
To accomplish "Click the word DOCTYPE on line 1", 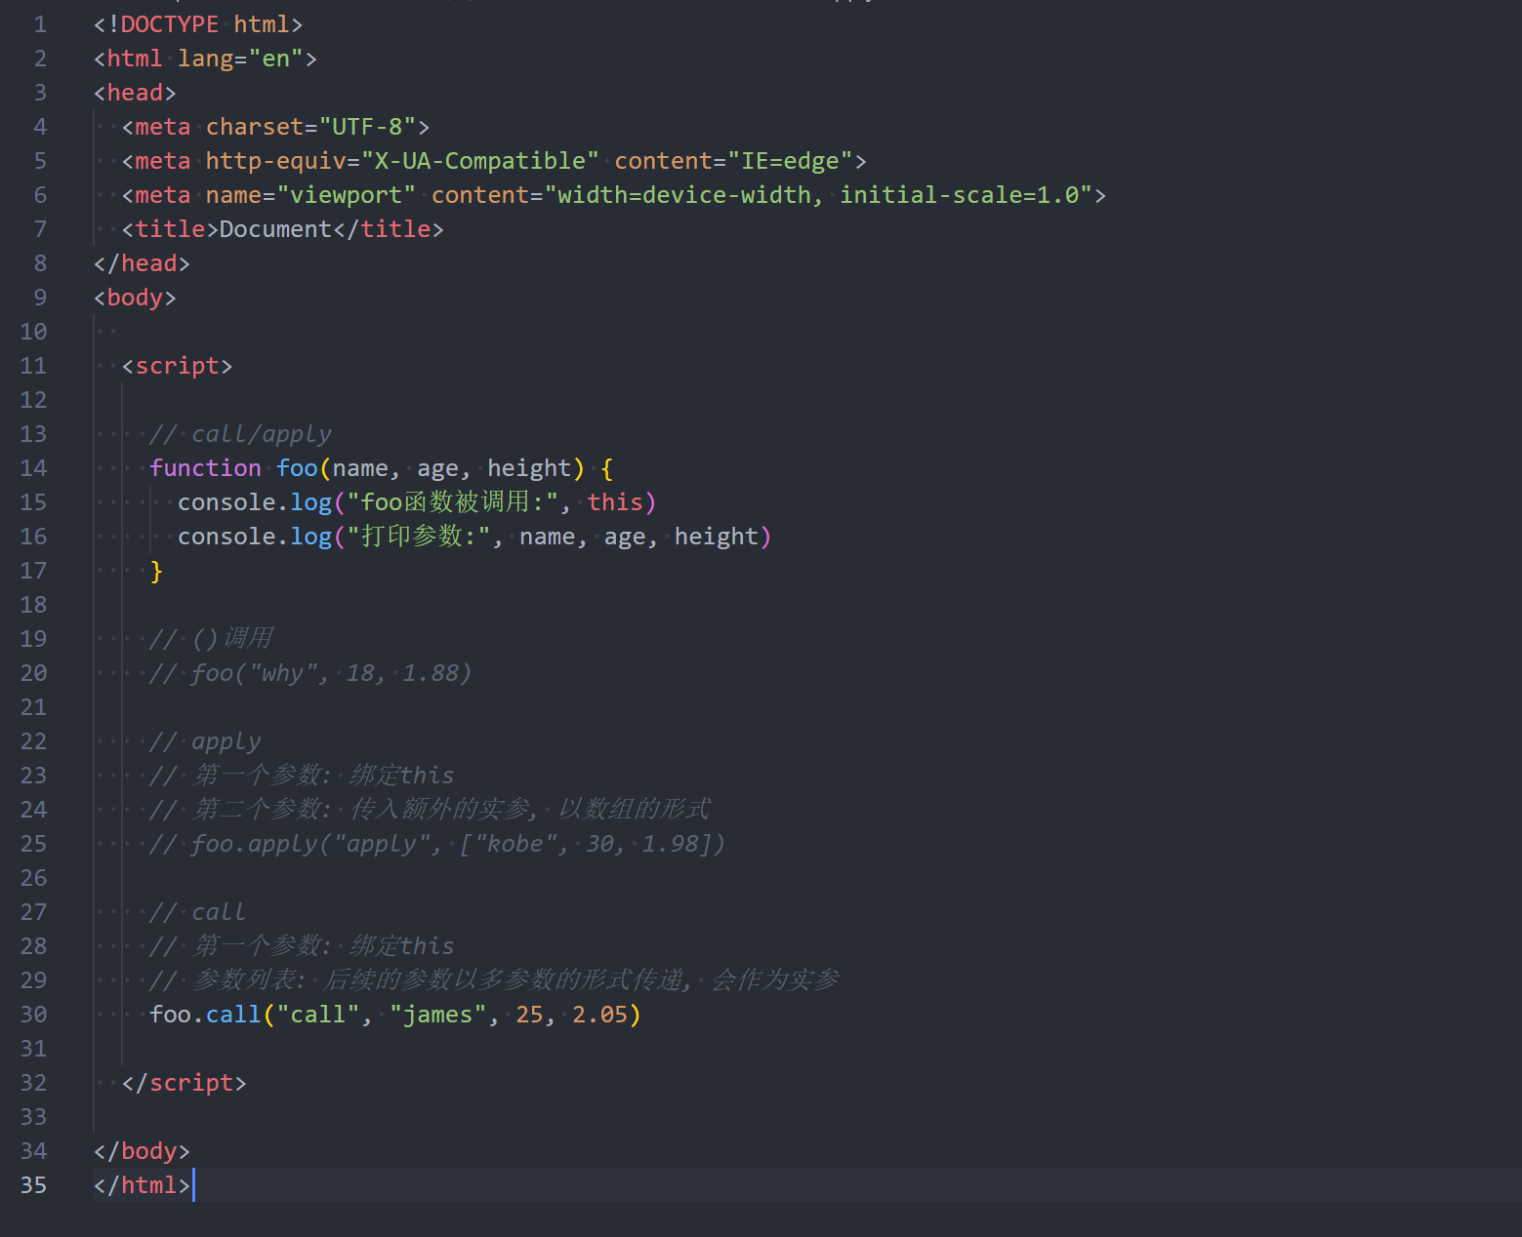I will [x=170, y=24].
